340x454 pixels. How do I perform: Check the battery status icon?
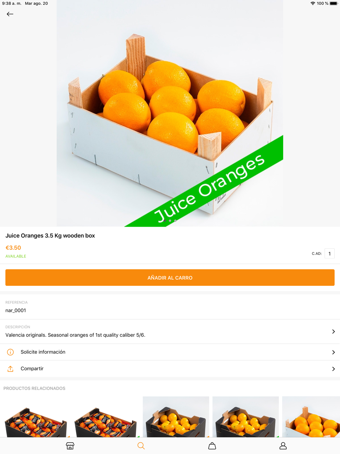pyautogui.click(x=334, y=3)
